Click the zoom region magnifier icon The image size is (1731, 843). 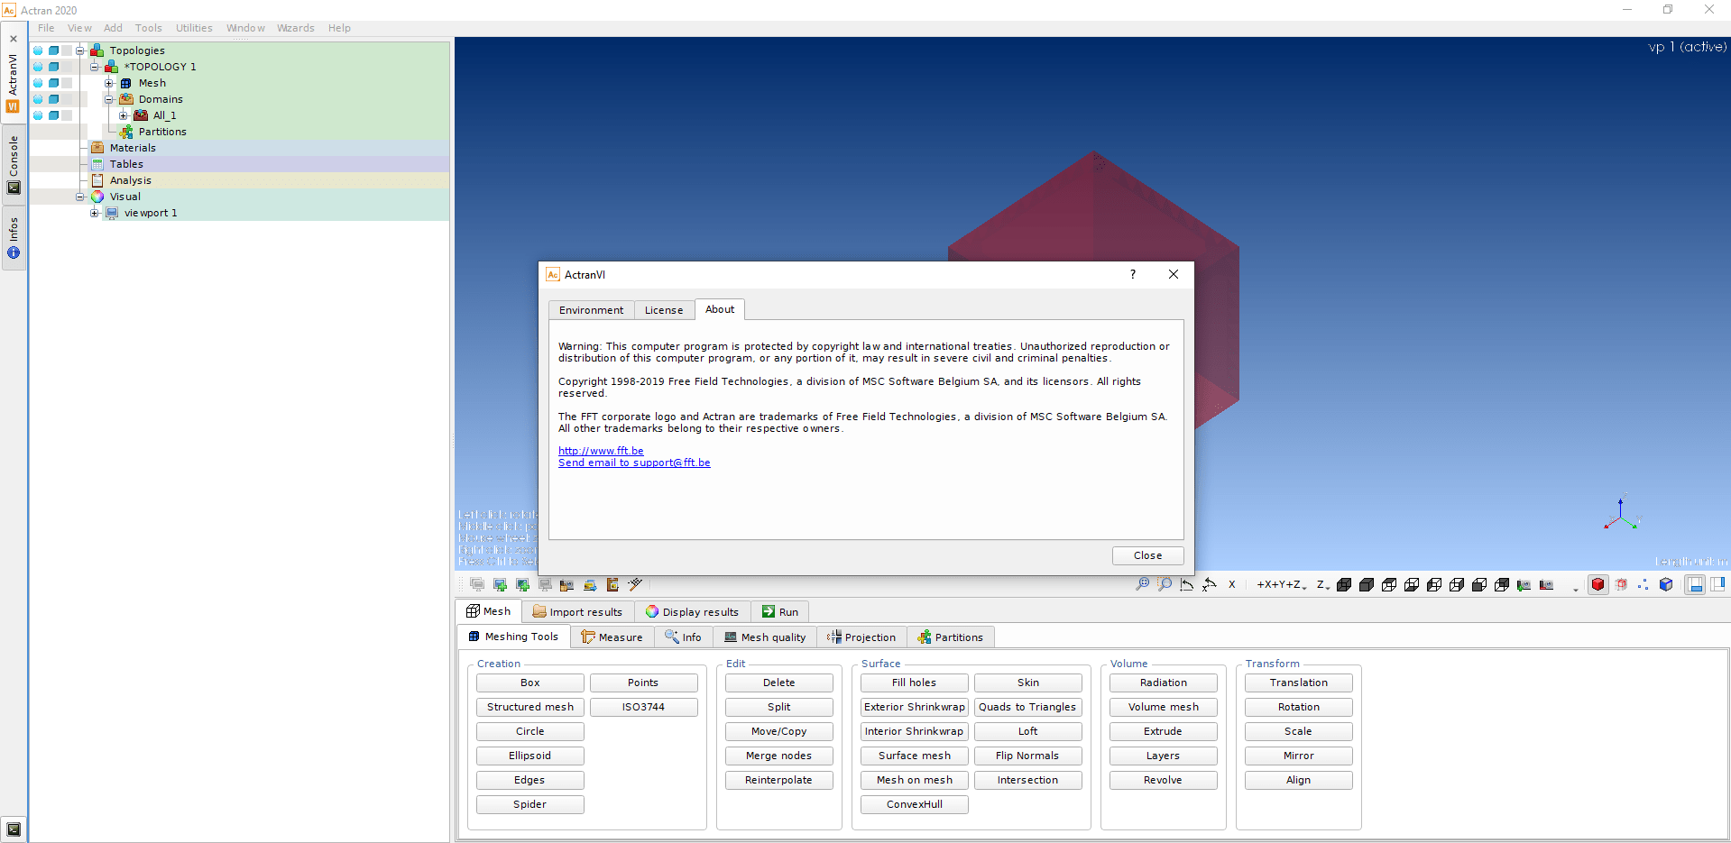(x=1165, y=584)
